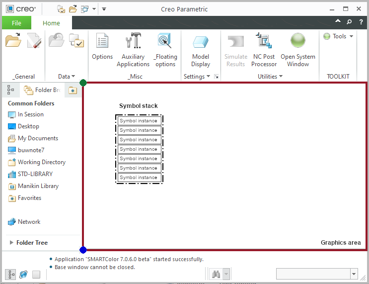Open the File menu
Screen dimensions: 369x284
(x=16, y=23)
